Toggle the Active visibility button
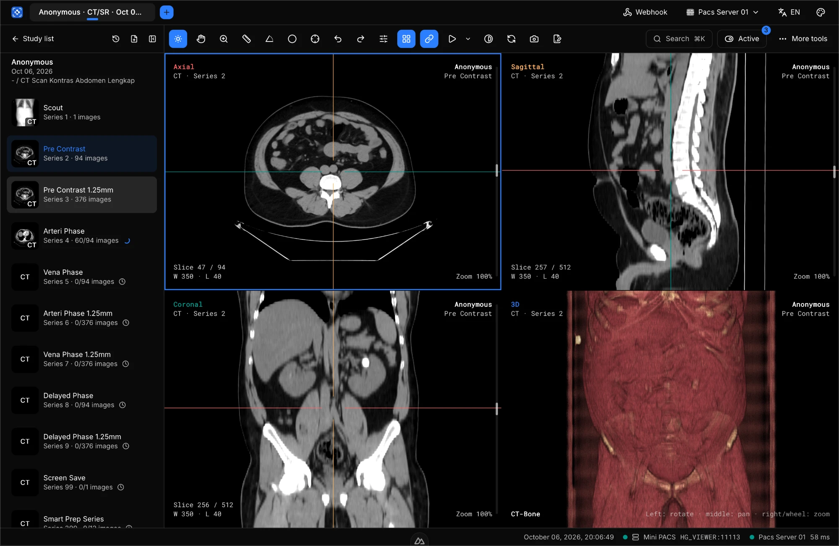 click(742, 39)
